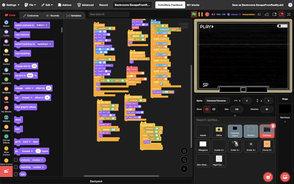Viewport: 294px width, 184px height.
Task: Open the add extension button
Action: [x=6, y=171]
